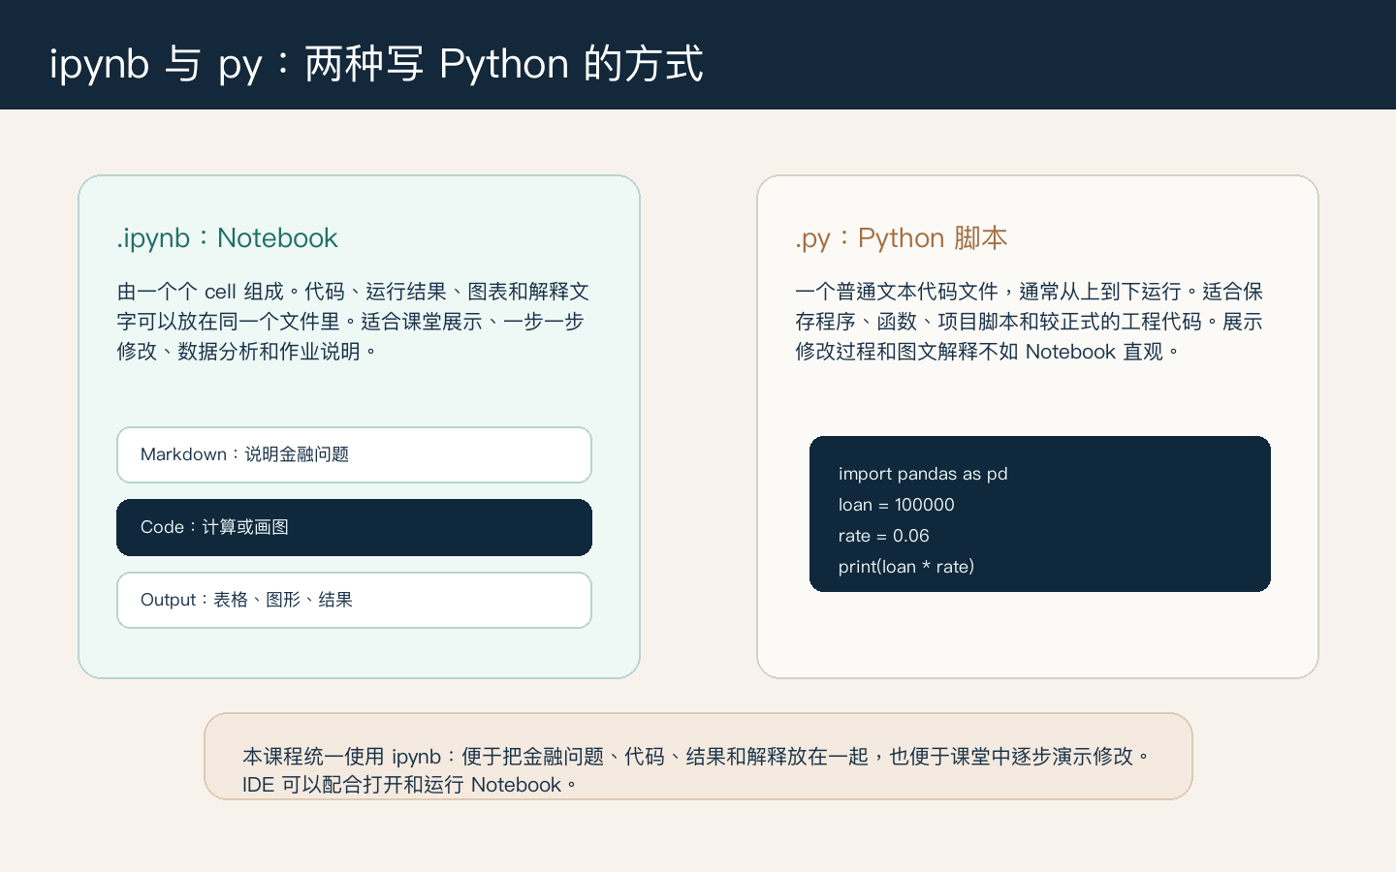Click the code line 'import pandas as pd'

923,474
